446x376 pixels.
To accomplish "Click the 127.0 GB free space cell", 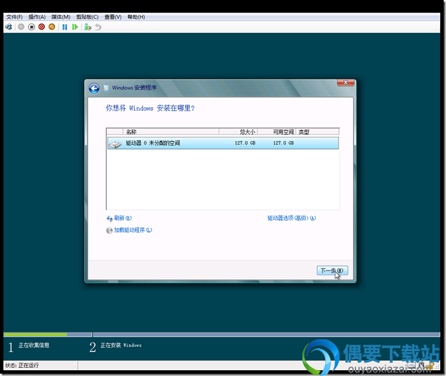I will coord(283,143).
